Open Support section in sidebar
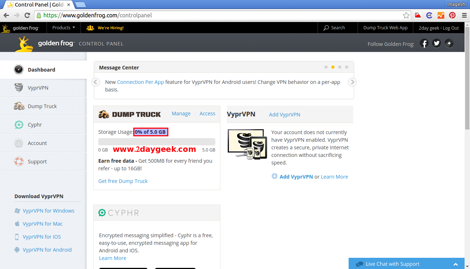This screenshot has width=470, height=269. (43, 162)
